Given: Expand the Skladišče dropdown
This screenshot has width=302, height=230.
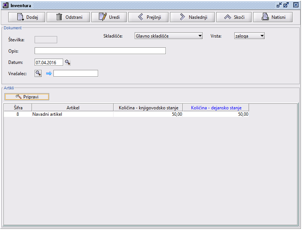Looking at the screenshot, I should pyautogui.click(x=200, y=36).
